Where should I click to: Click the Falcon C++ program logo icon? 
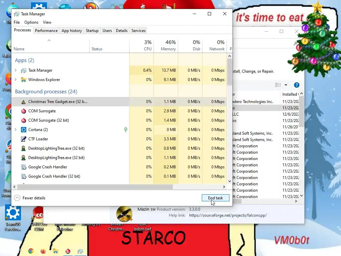(125, 214)
